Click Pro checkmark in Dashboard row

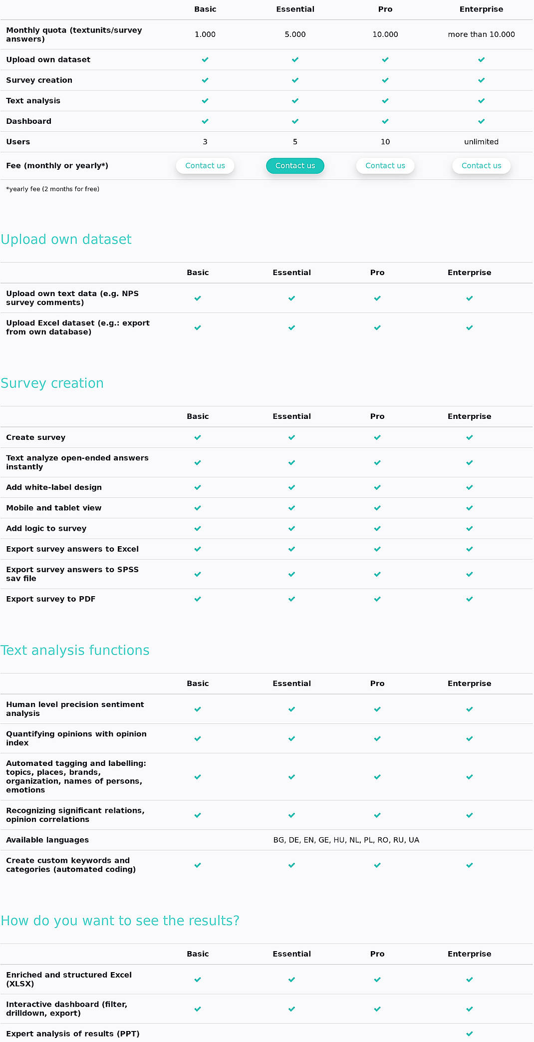tap(385, 121)
